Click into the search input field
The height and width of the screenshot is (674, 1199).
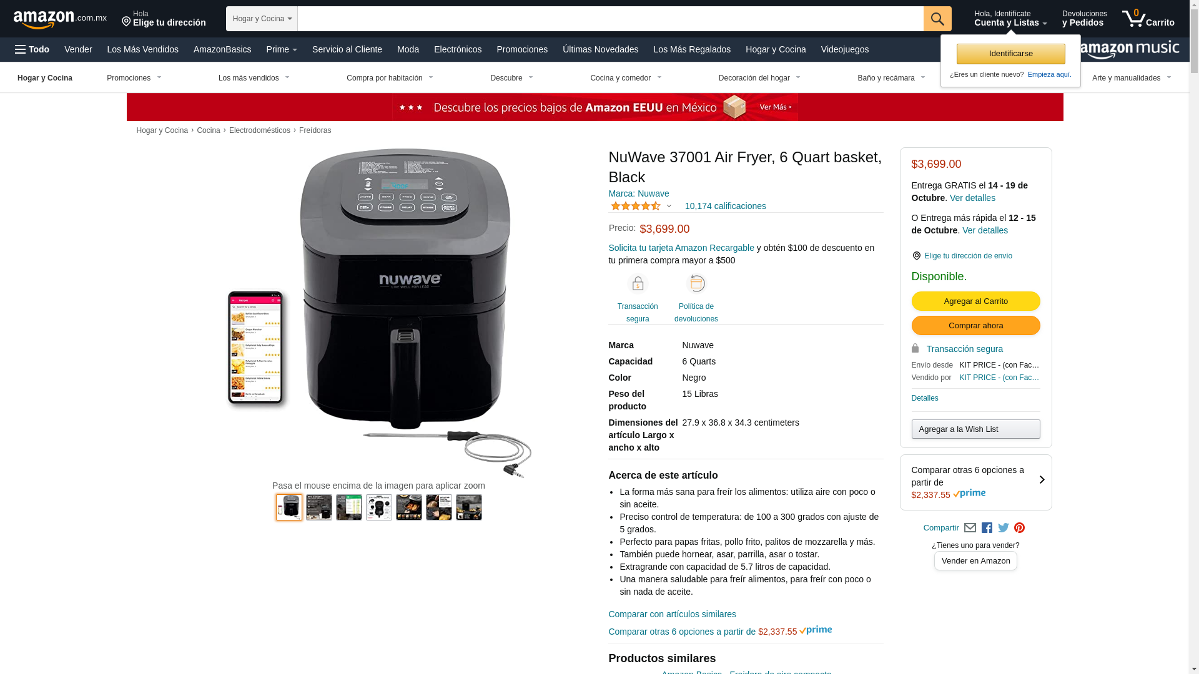610,19
